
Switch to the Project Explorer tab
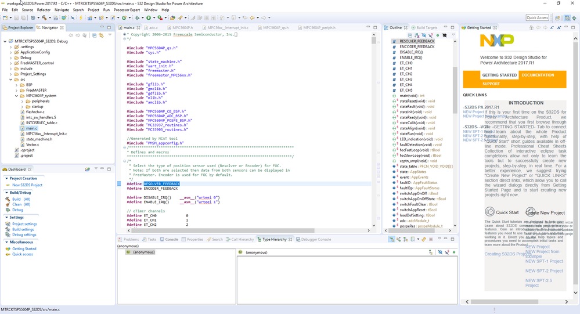coord(18,28)
